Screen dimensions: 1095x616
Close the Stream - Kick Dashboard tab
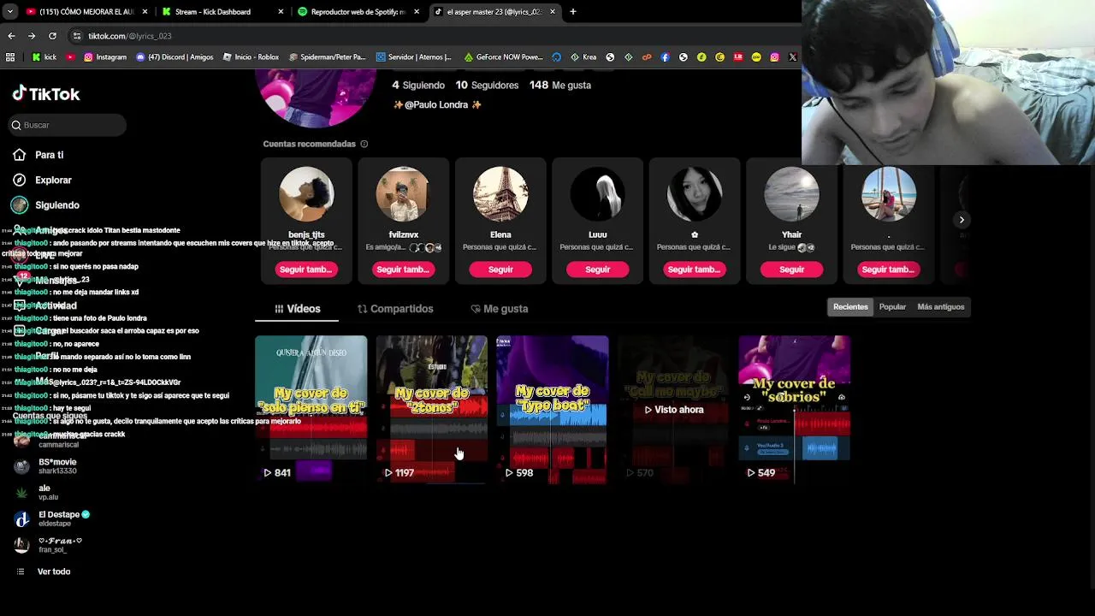point(281,12)
